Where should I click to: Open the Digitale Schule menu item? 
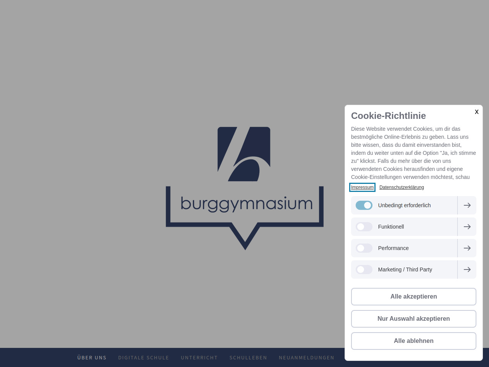click(x=144, y=358)
